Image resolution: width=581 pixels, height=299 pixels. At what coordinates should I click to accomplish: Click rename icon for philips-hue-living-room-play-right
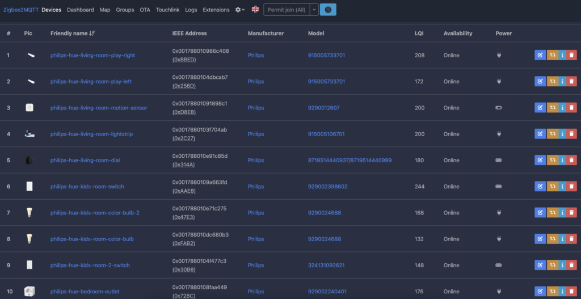tap(540, 55)
